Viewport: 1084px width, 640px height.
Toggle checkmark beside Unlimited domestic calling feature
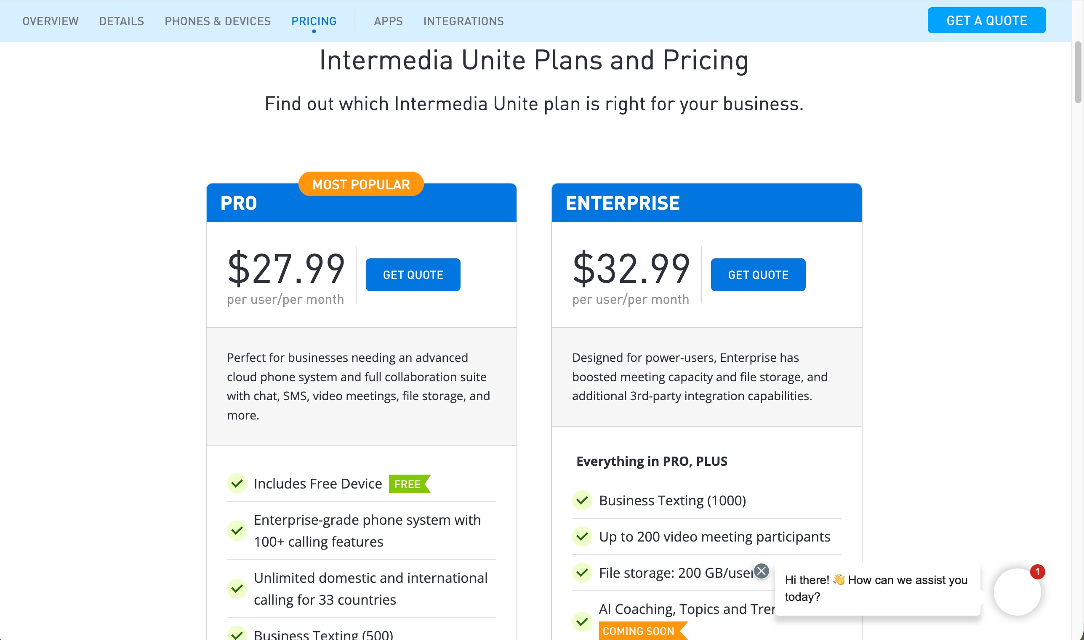click(x=237, y=589)
